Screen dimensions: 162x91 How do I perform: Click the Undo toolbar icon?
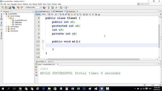pyautogui.click(x=18, y=7)
